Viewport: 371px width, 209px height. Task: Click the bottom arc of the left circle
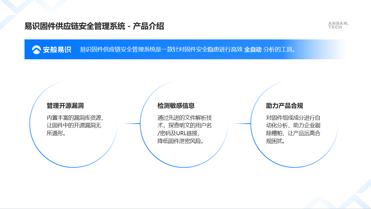click(73, 167)
